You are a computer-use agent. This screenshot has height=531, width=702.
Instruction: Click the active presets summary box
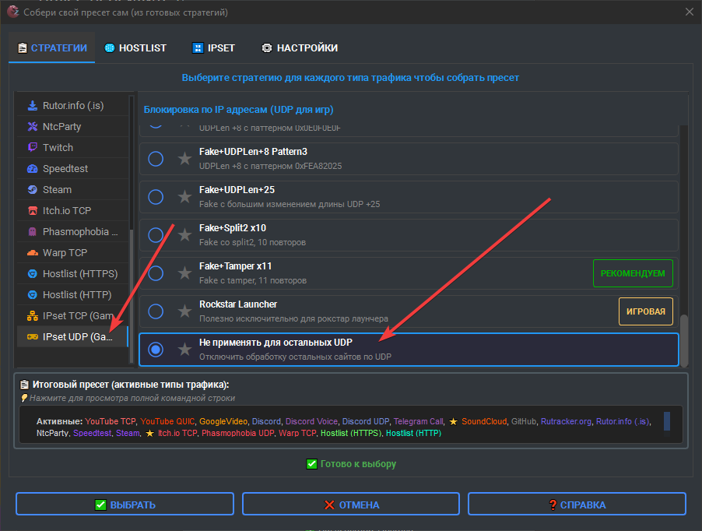pos(351,424)
